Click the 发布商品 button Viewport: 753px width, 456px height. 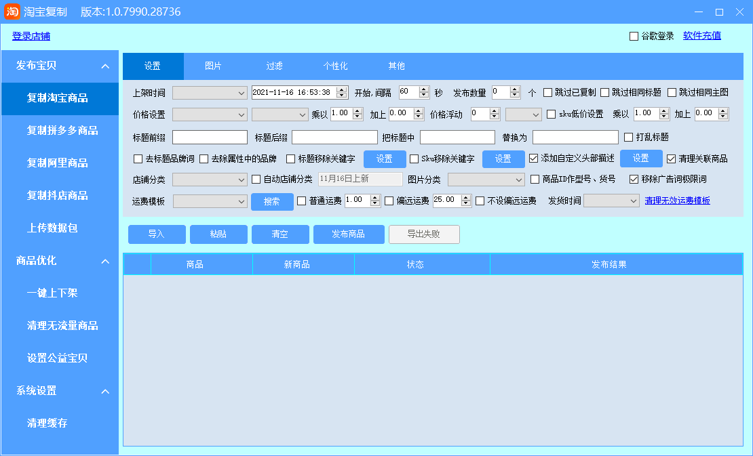coord(349,234)
